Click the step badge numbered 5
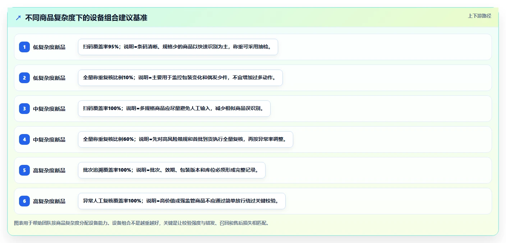Viewport: 506px width, 243px height. click(24, 170)
